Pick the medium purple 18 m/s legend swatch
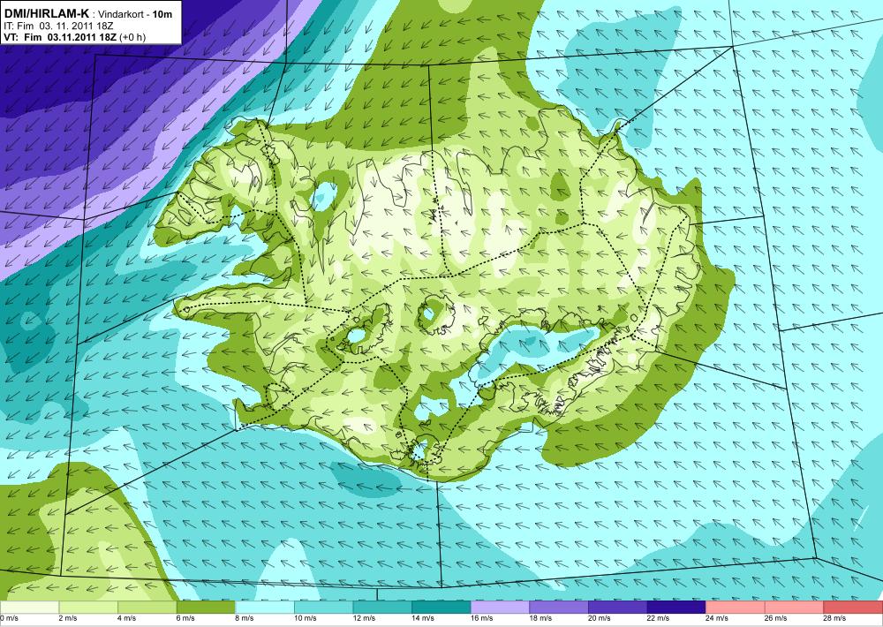This screenshot has width=883, height=627. 559,608
